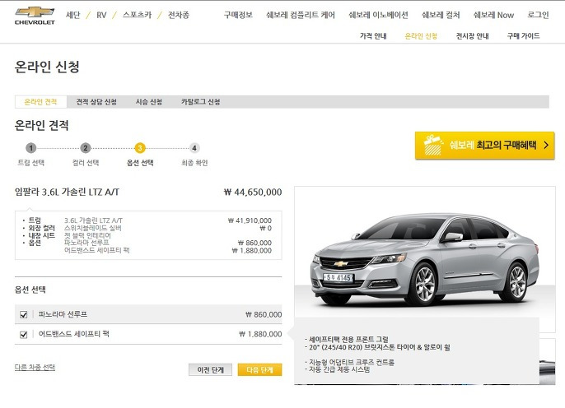Open the 전차종 menu

point(179,15)
